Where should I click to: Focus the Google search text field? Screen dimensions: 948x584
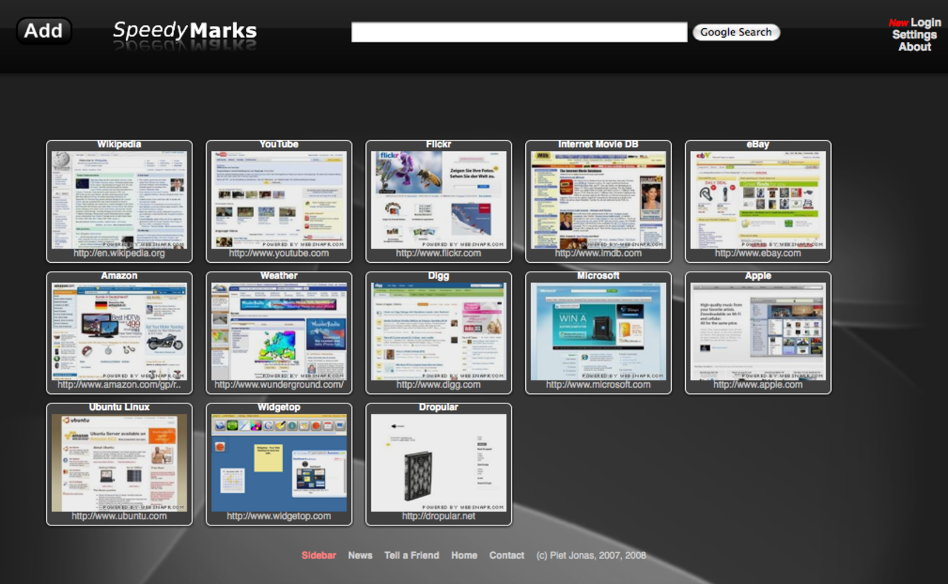[x=518, y=32]
